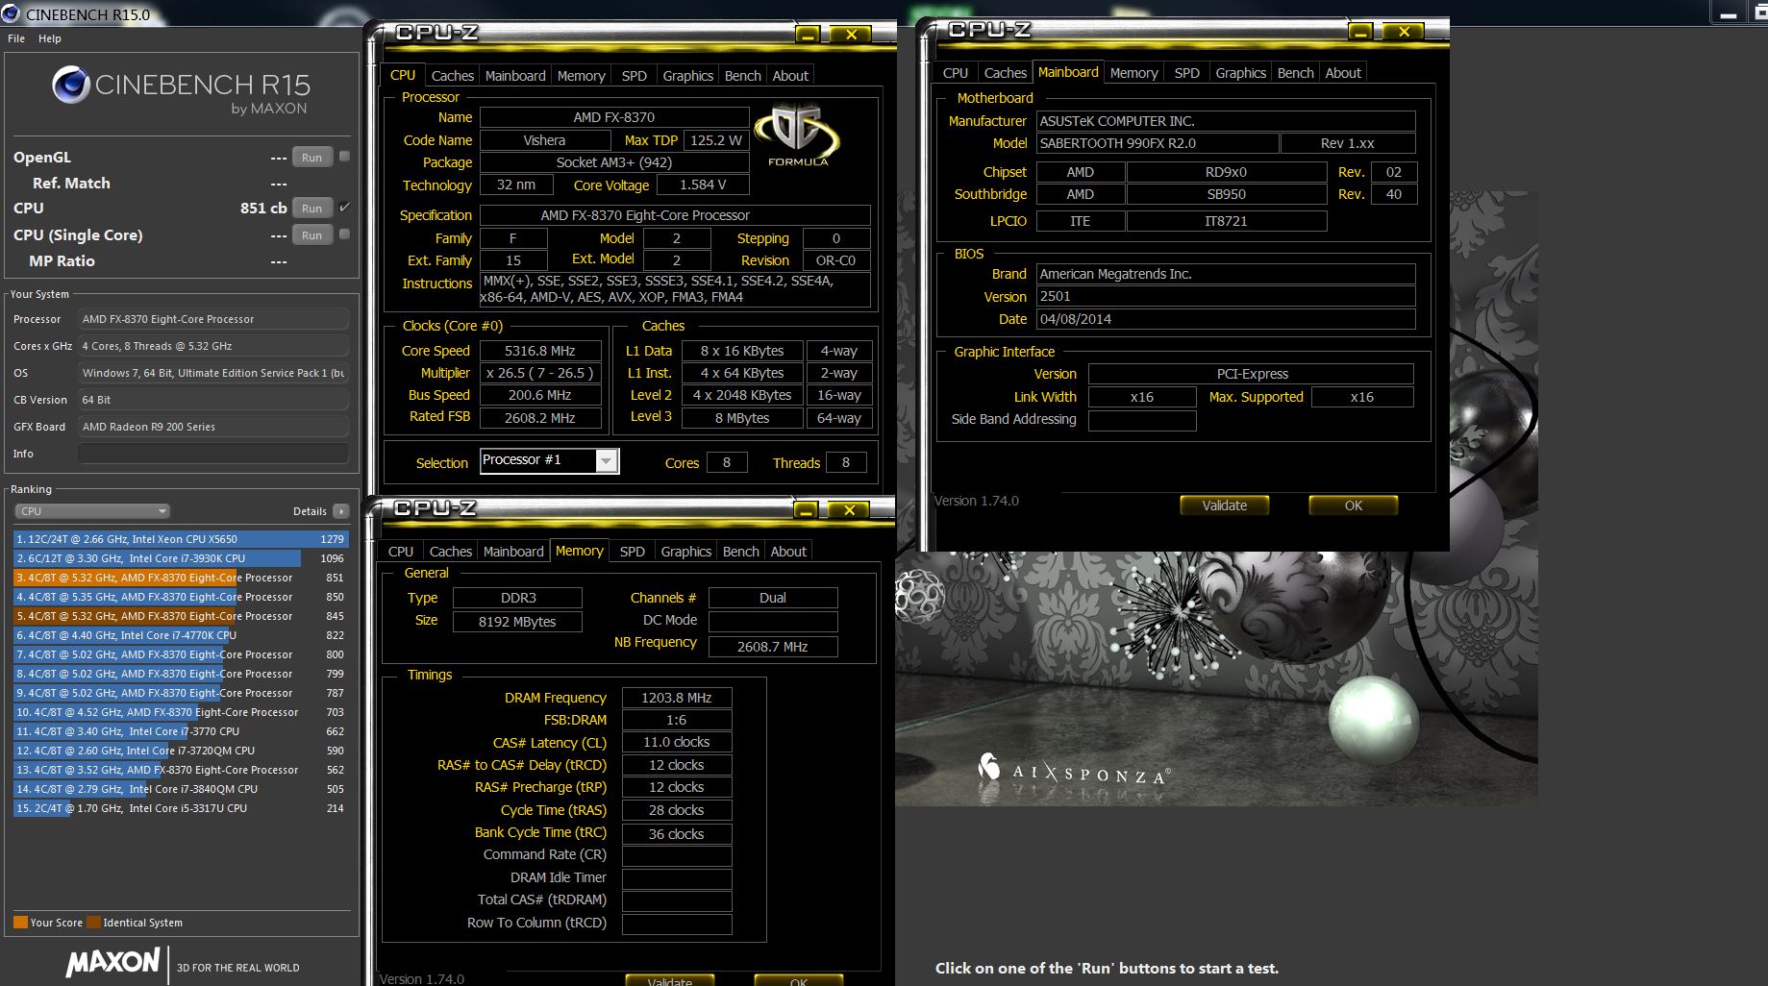Minimize the main window at top right
1768x986 pixels.
1729,13
